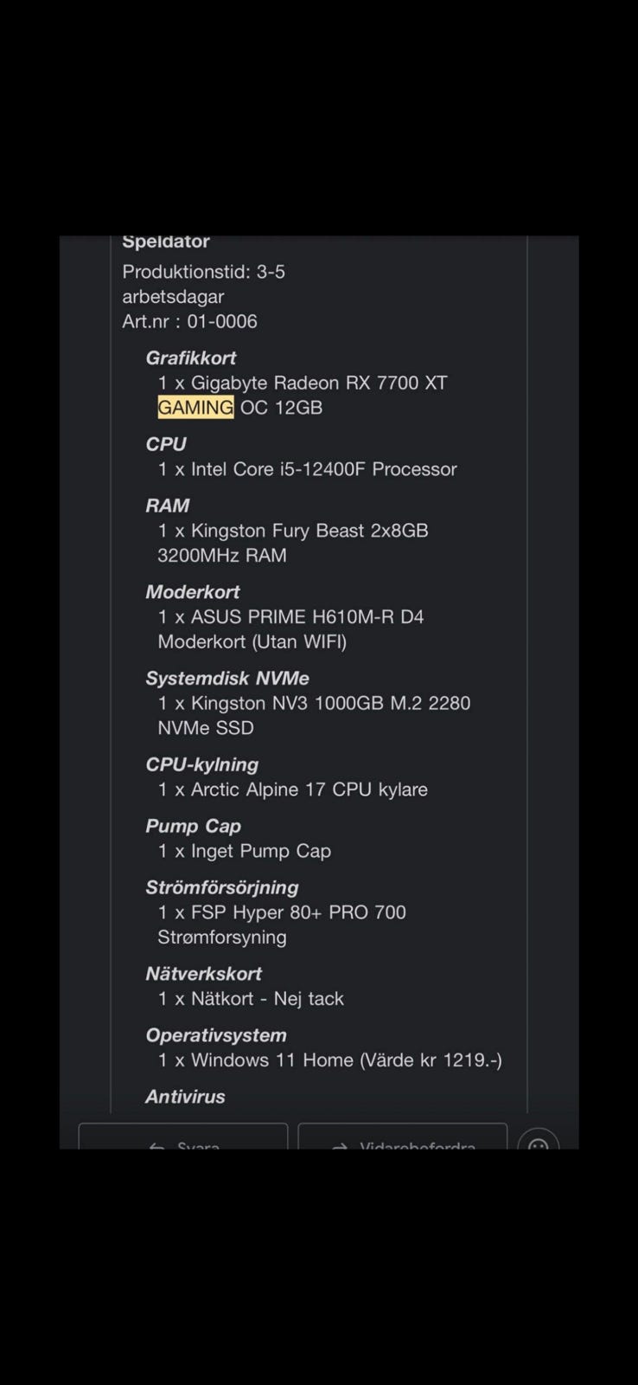
Task: Select the CPU section heading
Action: click(x=166, y=444)
